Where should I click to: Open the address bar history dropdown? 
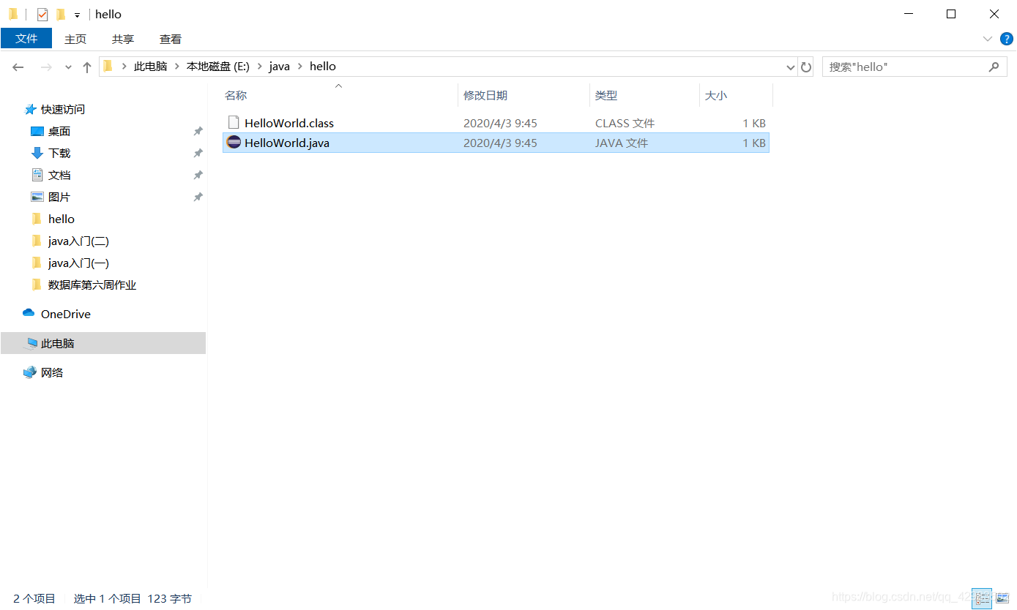(x=791, y=67)
